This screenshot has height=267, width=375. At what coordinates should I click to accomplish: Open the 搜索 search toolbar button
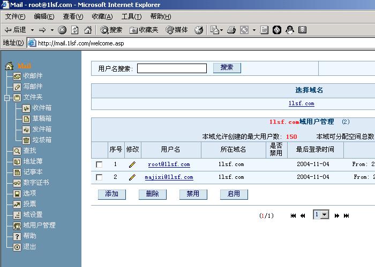click(x=111, y=30)
